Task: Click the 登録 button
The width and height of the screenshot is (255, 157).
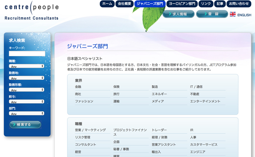Action: tap(212, 14)
